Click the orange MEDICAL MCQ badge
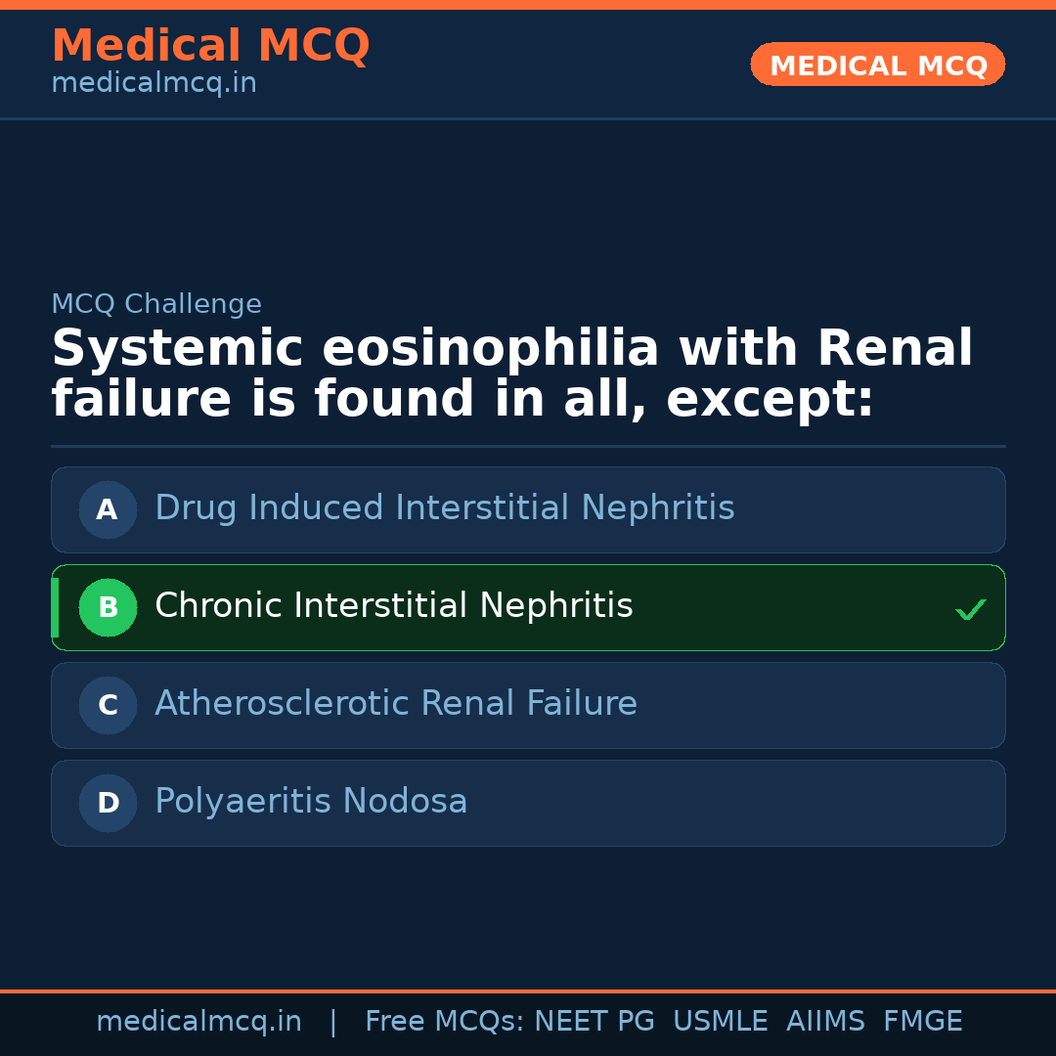Image resolution: width=1056 pixels, height=1056 pixels. (x=877, y=66)
